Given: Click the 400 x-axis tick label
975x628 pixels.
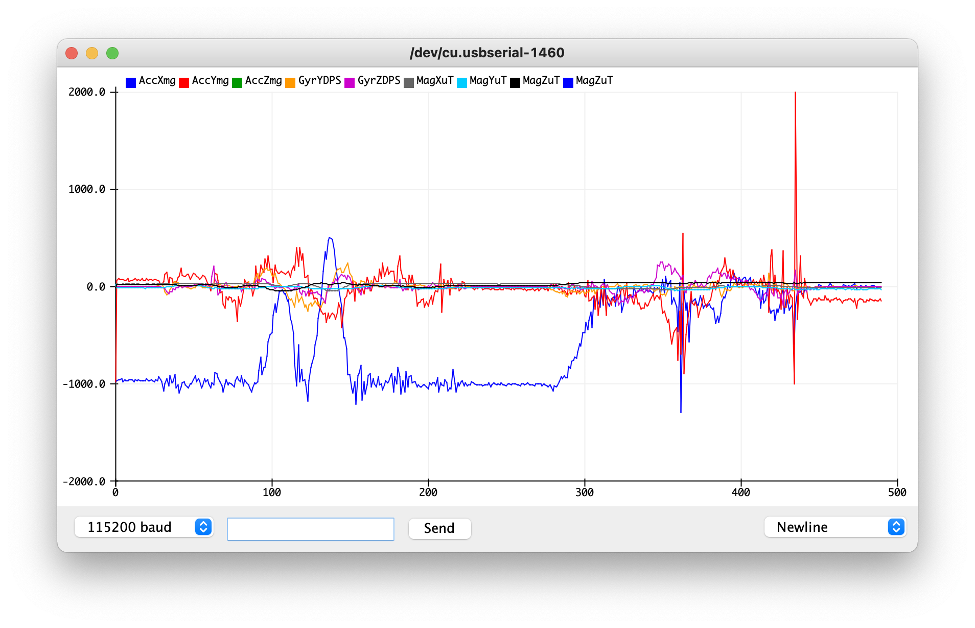Looking at the screenshot, I should point(741,492).
